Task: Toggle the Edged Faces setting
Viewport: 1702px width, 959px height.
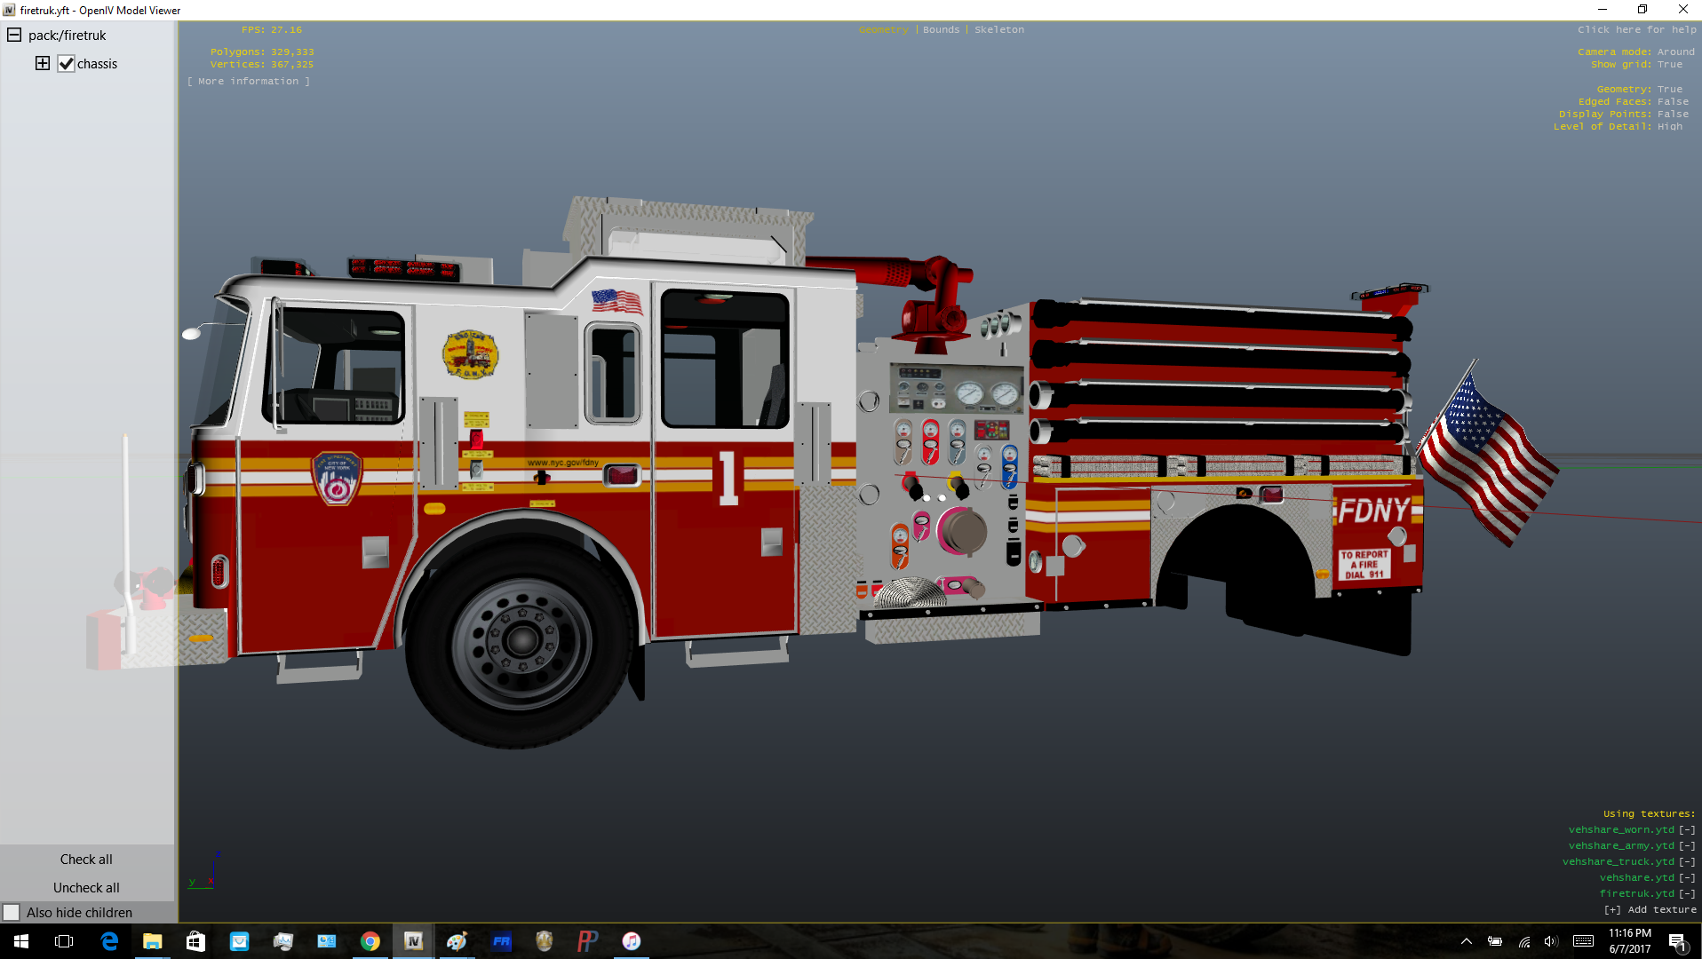Action: [x=1672, y=101]
